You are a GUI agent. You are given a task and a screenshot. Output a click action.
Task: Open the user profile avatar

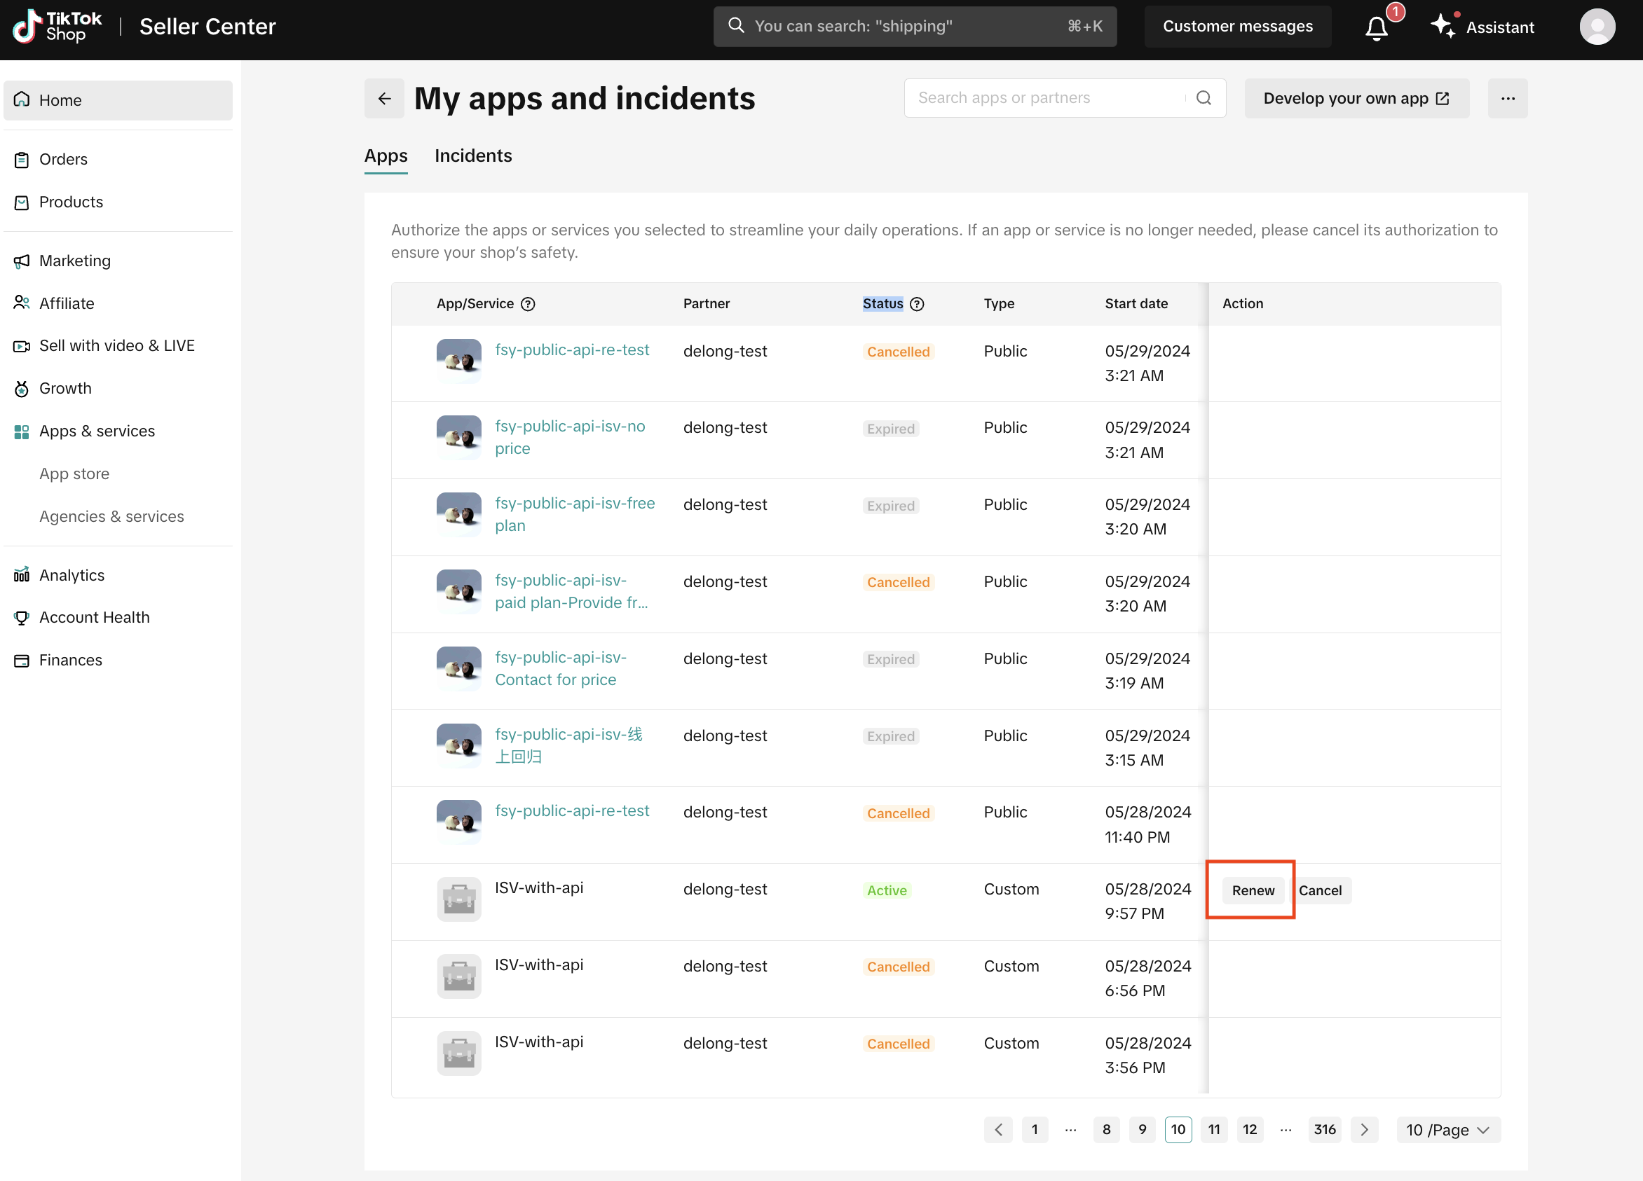pyautogui.click(x=1596, y=27)
